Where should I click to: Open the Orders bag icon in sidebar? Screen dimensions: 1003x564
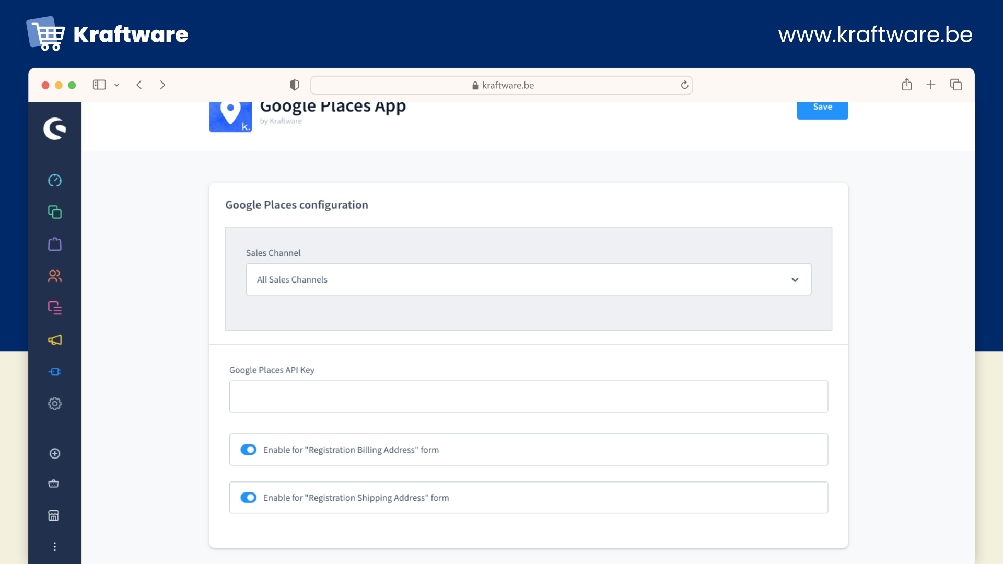[55, 244]
